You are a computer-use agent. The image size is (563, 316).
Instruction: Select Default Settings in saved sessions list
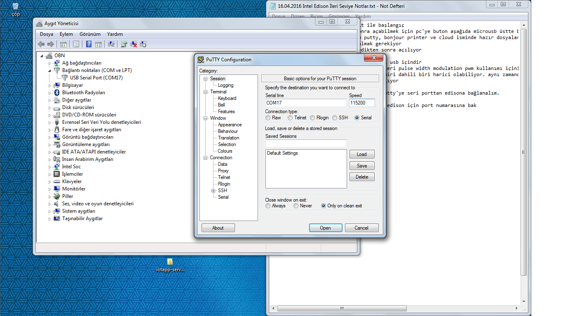coord(282,153)
